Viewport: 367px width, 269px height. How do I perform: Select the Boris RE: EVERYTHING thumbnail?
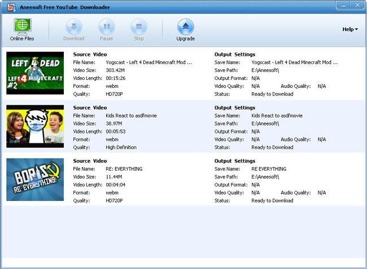pyautogui.click(x=35, y=180)
